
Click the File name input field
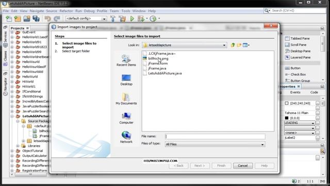[215, 136]
